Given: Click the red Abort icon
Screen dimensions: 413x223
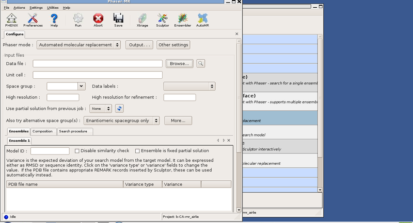Looking at the screenshot, I should [x=98, y=19].
